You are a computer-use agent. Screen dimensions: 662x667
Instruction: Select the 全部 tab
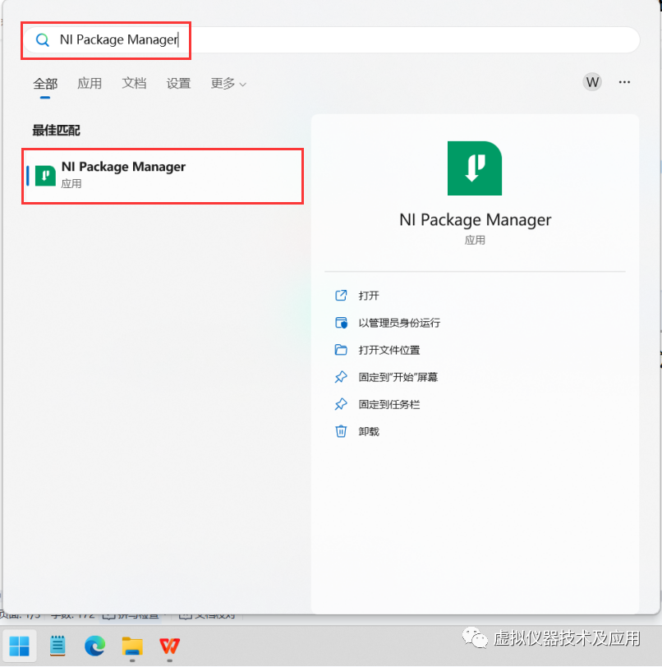tap(45, 84)
